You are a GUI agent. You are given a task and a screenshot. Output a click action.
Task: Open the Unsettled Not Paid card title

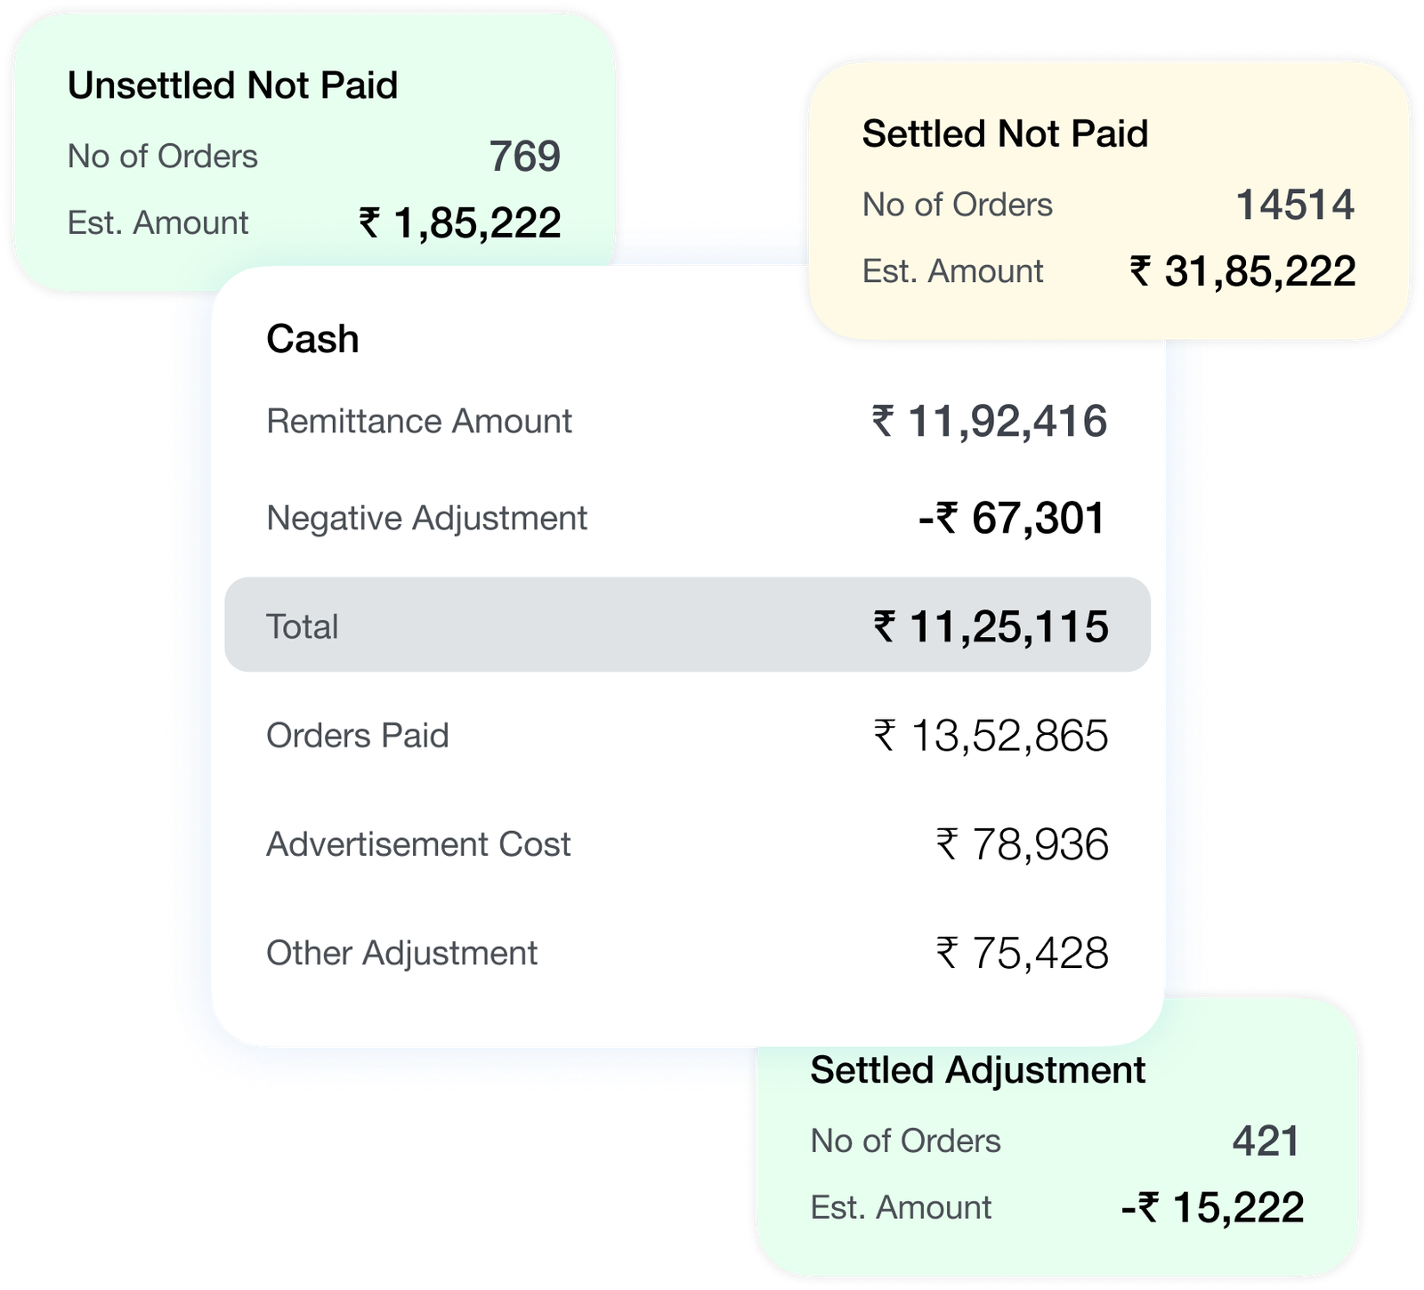[232, 85]
